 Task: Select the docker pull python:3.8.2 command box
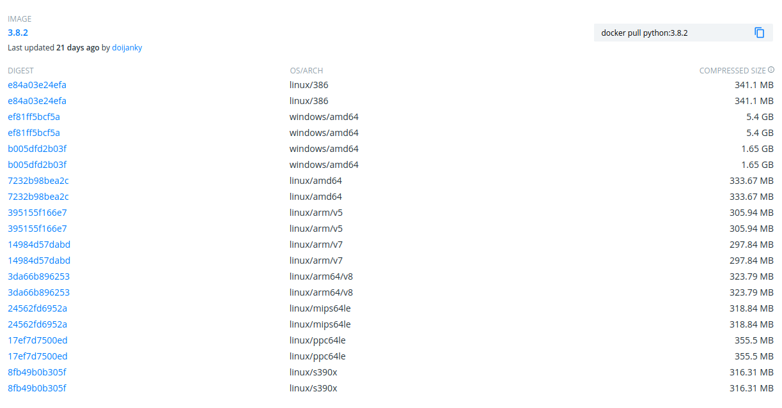point(684,33)
